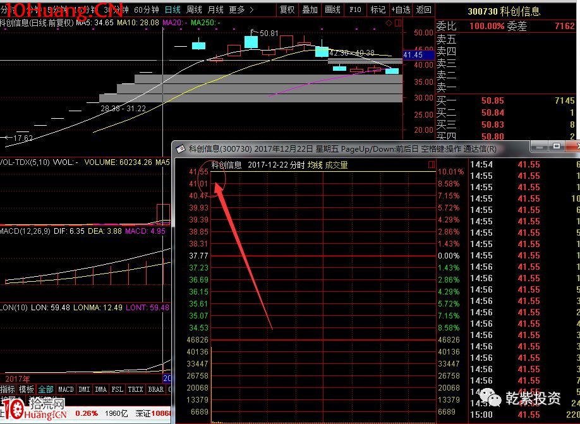
Task: Click the 60分钟 period tab
Action: coord(146,10)
